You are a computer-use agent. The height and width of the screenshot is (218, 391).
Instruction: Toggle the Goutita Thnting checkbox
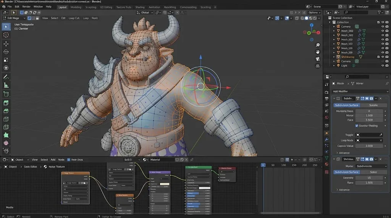pos(357,126)
